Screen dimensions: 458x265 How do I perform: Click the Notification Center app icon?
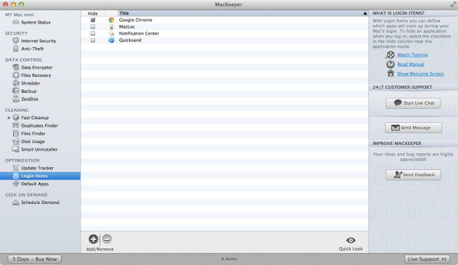(111, 33)
